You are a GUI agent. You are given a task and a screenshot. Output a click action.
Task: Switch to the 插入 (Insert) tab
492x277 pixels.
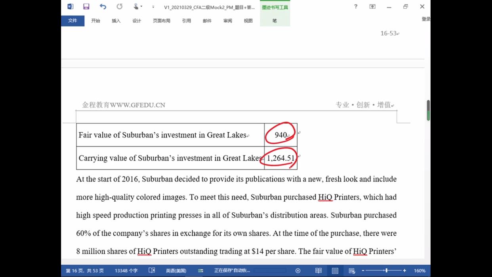116,21
